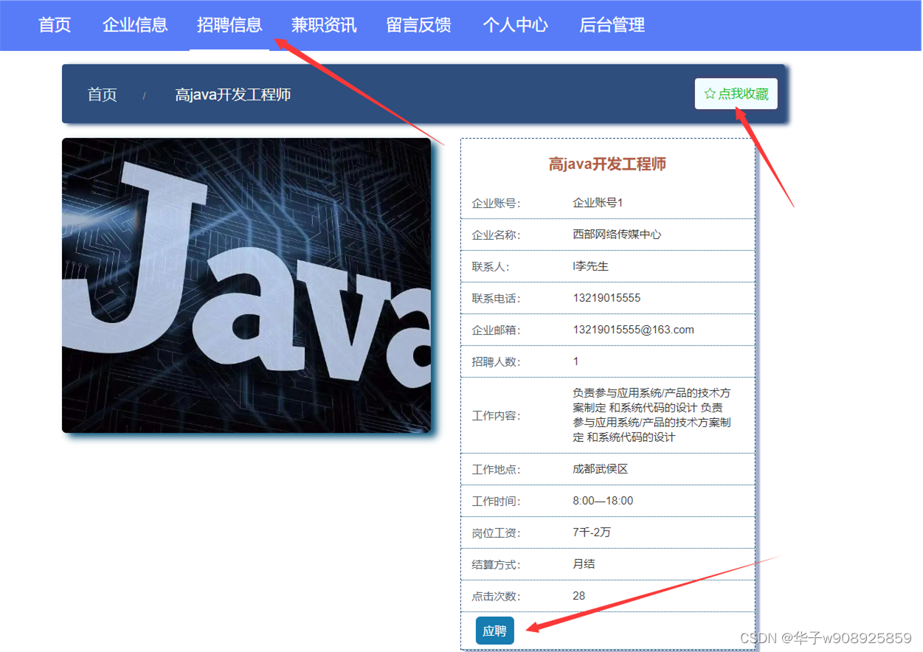Click the 应聘 apply button
The height and width of the screenshot is (652, 923).
(494, 631)
